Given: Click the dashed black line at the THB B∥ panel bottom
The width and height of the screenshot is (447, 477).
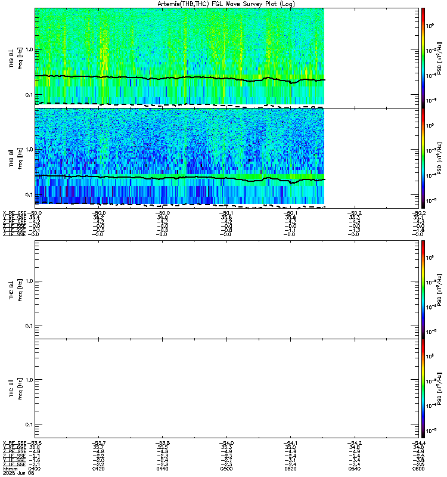Looking at the screenshot, I should [x=179, y=205].
